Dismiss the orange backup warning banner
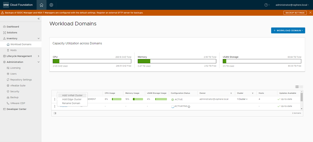Screen dimensions: 313x142 pyautogui.click(x=310, y=13)
